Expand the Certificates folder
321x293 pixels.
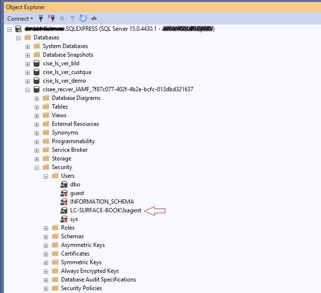pos(46,254)
